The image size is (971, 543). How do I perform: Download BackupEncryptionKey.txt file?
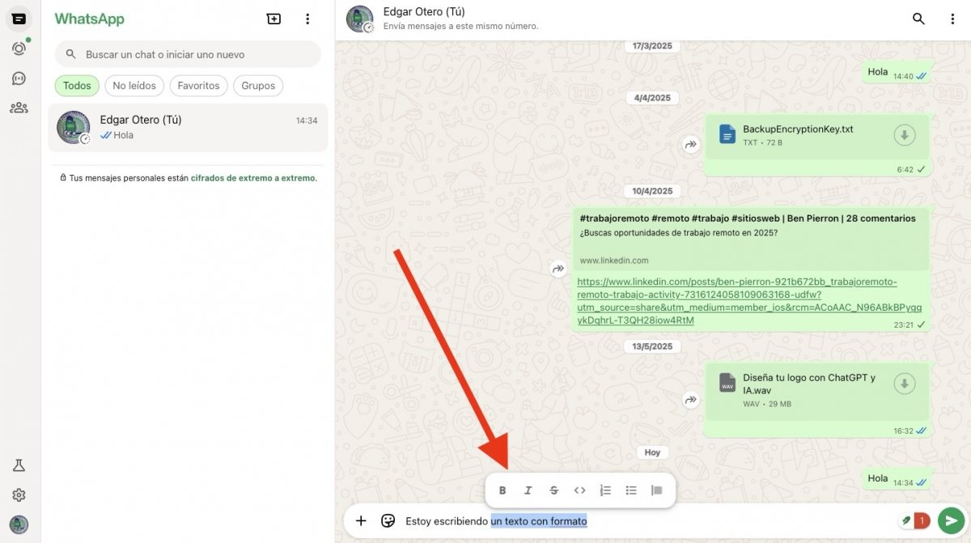click(905, 135)
